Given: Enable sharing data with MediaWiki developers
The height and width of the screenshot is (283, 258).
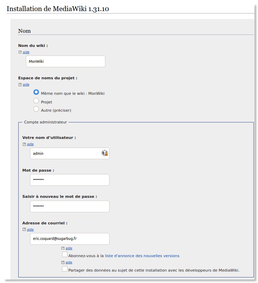Looking at the screenshot, I should pos(64,268).
